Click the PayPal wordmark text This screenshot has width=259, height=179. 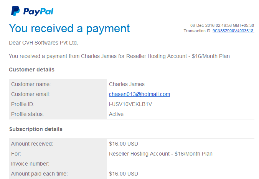[38, 12]
